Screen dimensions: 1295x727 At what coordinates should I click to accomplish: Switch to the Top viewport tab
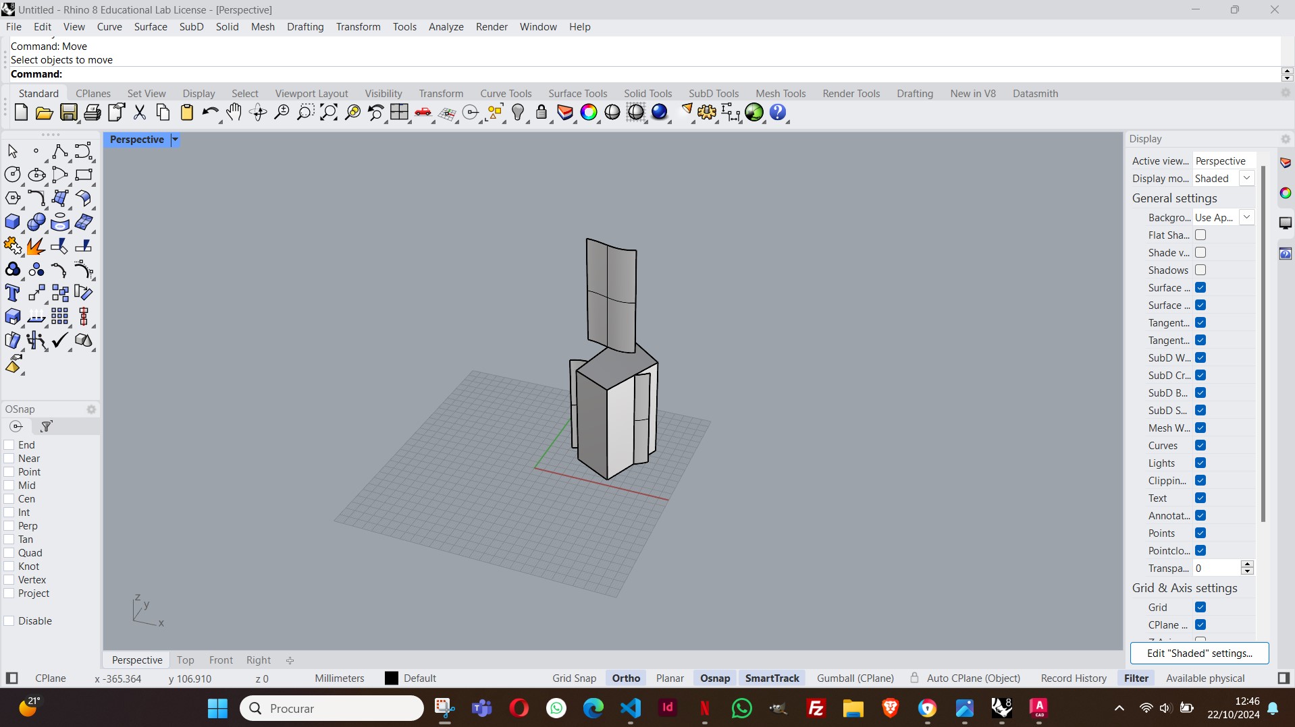coord(185,660)
